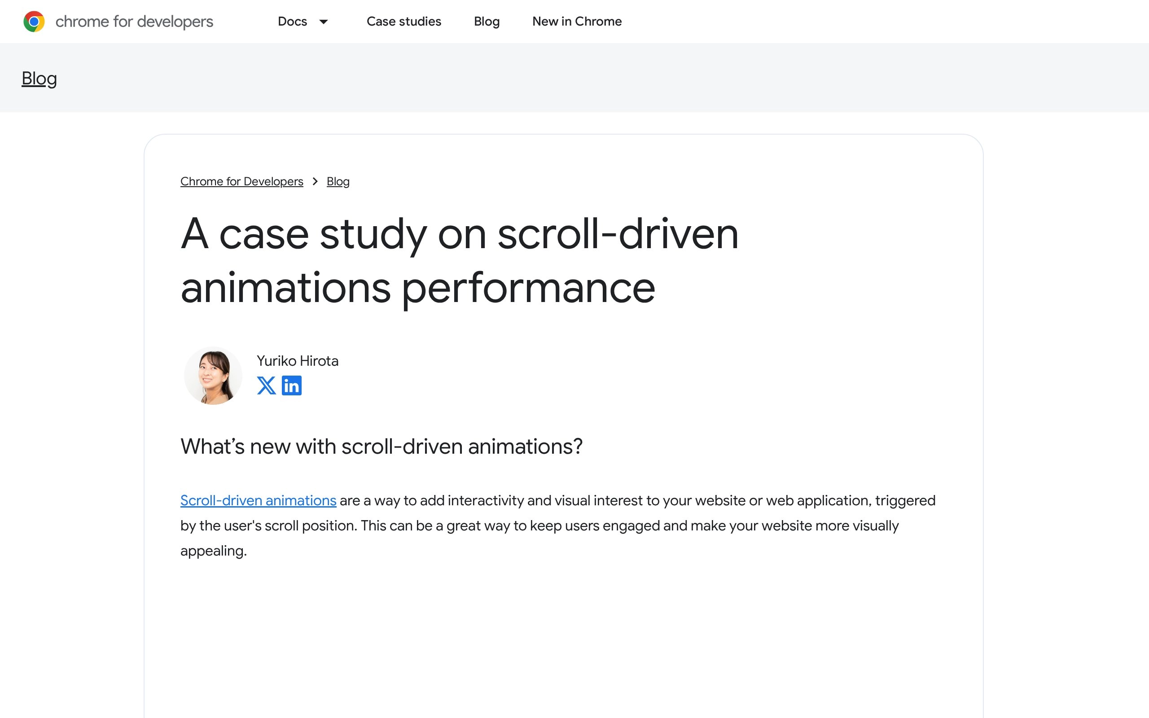Follow the Blog breadcrumb link
This screenshot has width=1149, height=718.
[338, 181]
